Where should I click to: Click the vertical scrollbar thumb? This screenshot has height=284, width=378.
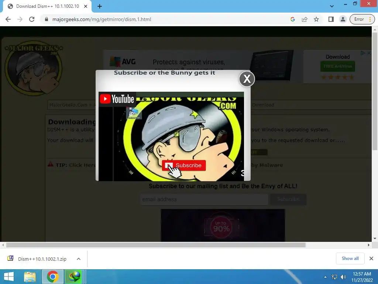(375, 91)
